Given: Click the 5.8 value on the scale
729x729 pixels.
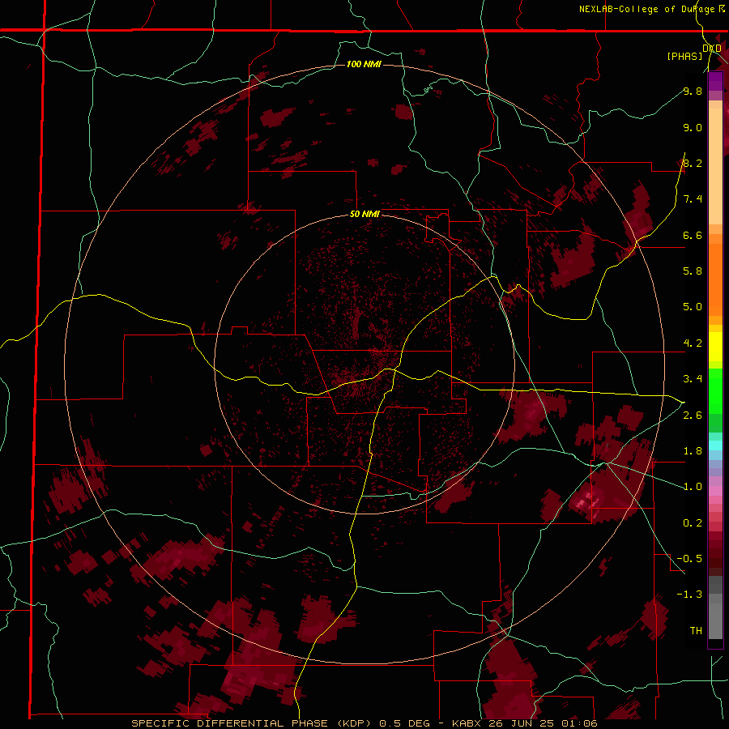Looking at the screenshot, I should (x=693, y=271).
